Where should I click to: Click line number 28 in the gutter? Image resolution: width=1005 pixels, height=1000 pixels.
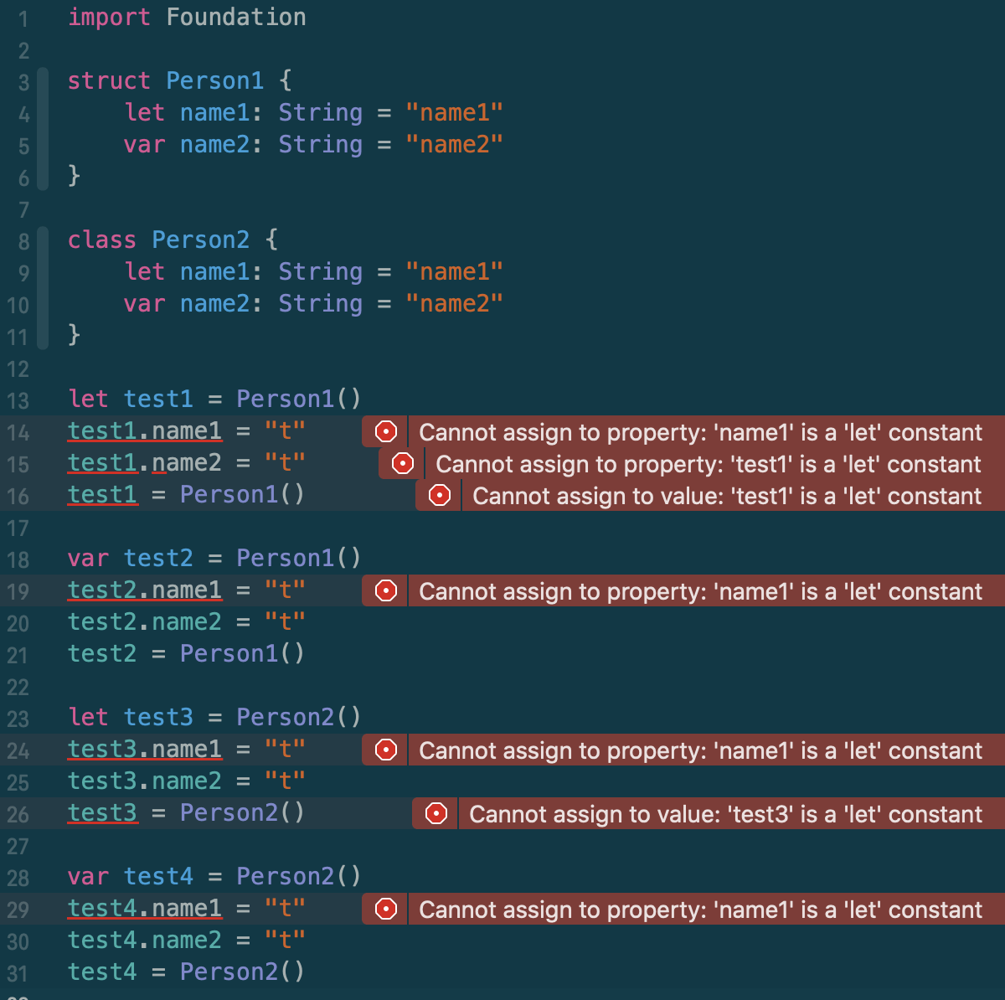point(18,878)
